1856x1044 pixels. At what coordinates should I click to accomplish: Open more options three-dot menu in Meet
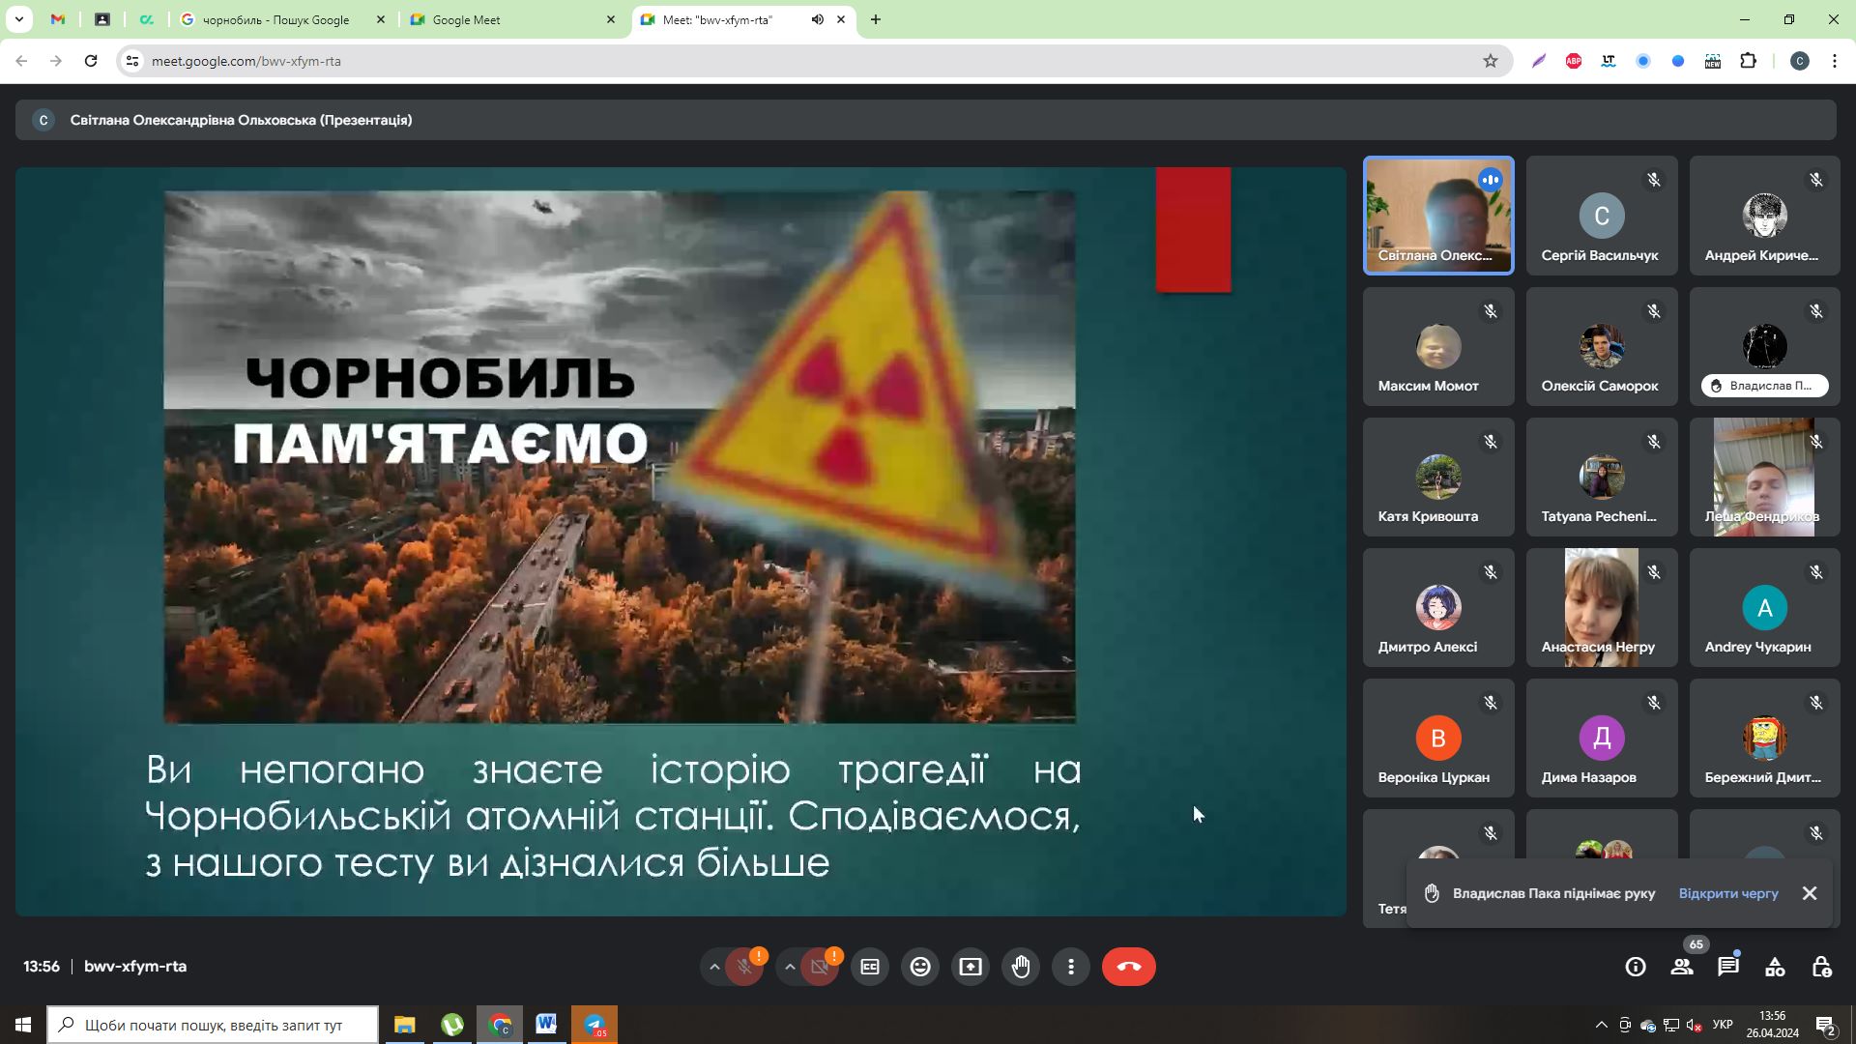point(1071,967)
